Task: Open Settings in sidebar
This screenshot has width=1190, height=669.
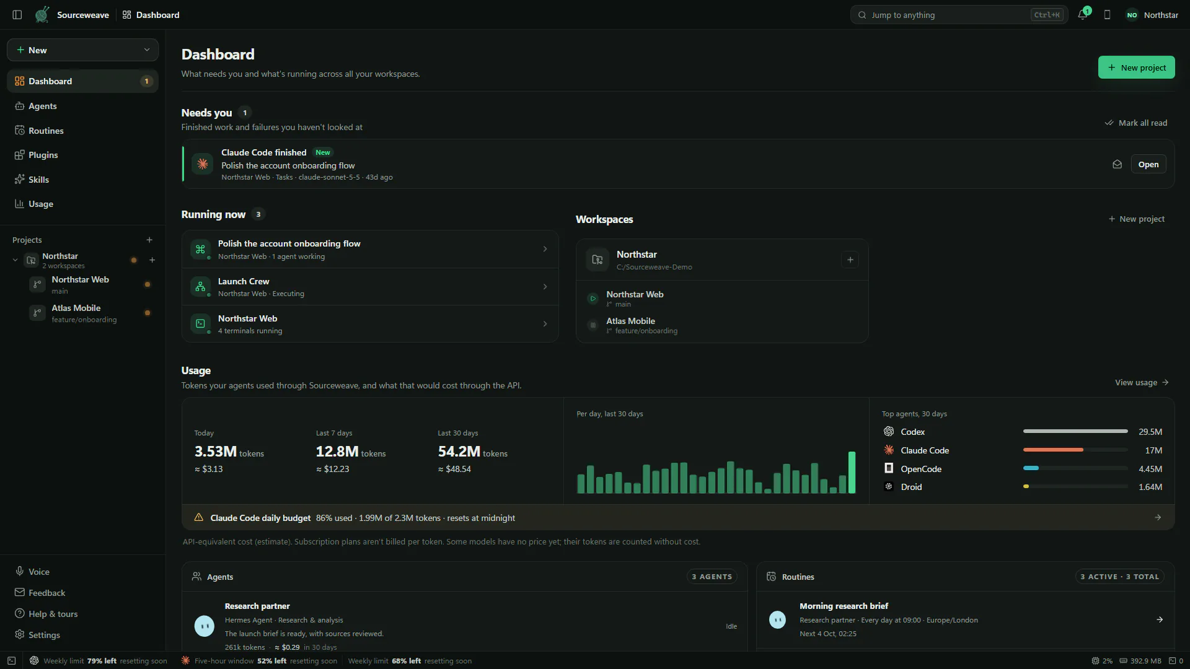Action: 82,635
